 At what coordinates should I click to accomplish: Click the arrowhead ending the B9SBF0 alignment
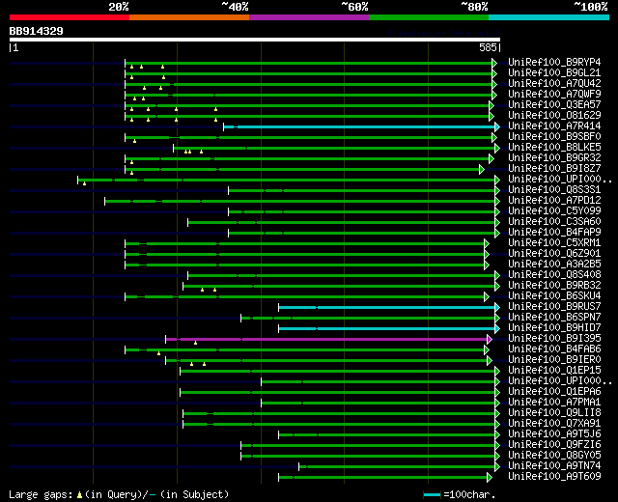click(x=494, y=137)
